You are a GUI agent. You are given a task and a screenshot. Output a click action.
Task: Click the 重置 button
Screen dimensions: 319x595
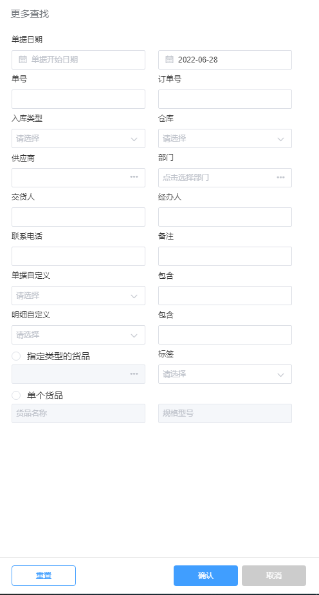[44, 576]
